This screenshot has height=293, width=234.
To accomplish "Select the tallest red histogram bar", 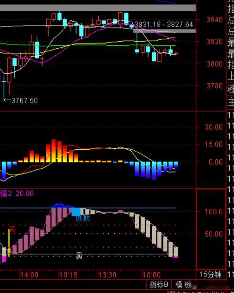I will (53, 150).
